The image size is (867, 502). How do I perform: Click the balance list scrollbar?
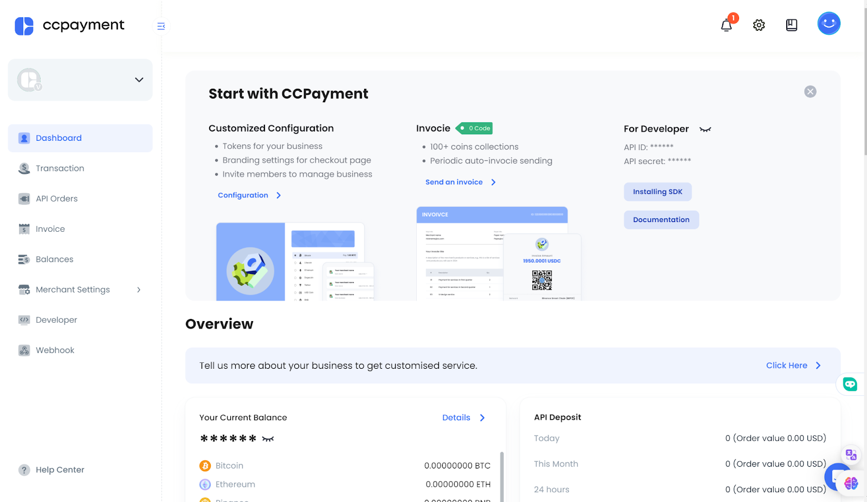[x=502, y=477]
